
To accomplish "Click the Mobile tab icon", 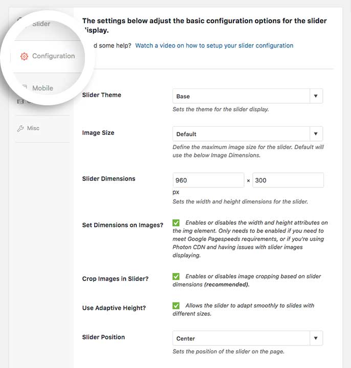I will coord(25,87).
